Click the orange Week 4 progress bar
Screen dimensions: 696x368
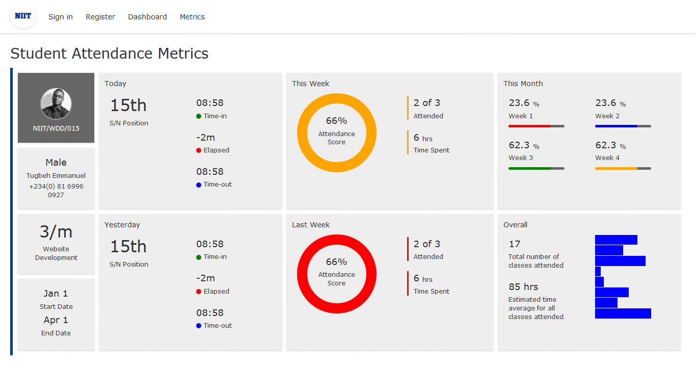(x=623, y=168)
